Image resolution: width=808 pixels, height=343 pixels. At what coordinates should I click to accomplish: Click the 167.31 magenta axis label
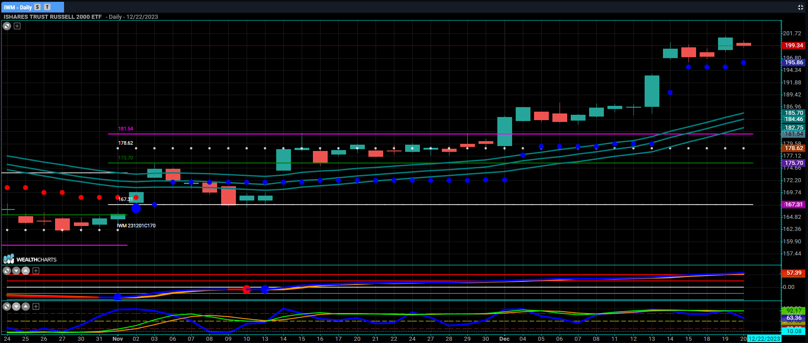[794, 205]
